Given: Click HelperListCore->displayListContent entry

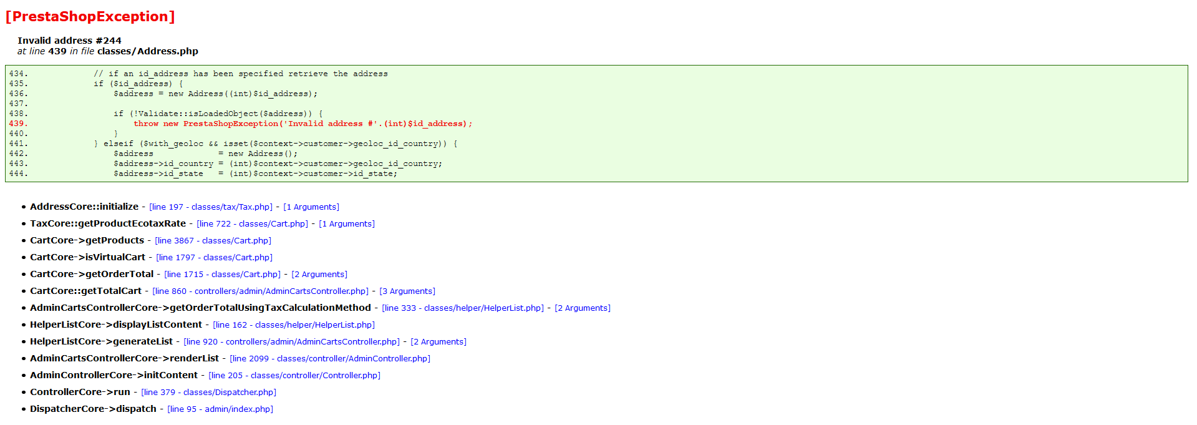Looking at the screenshot, I should pos(116,325).
